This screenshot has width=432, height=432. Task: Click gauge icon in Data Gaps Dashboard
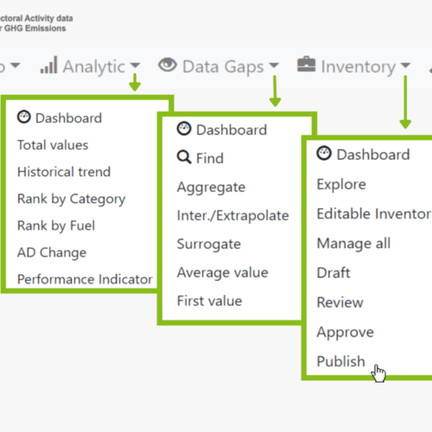point(184,129)
